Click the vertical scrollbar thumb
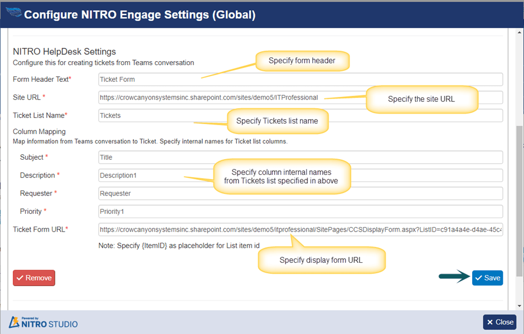 click(x=519, y=201)
